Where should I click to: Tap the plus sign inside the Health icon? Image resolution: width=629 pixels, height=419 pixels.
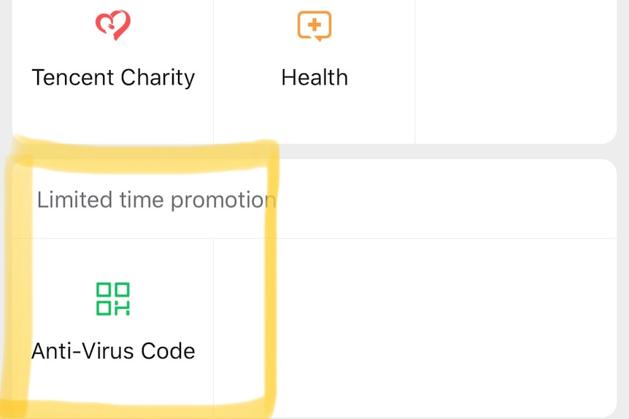[x=314, y=25]
